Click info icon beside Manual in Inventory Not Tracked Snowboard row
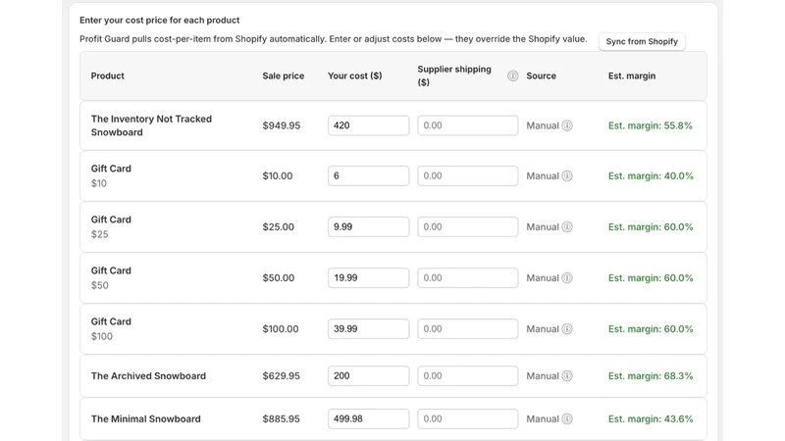The height and width of the screenshot is (441, 785). coord(567,125)
